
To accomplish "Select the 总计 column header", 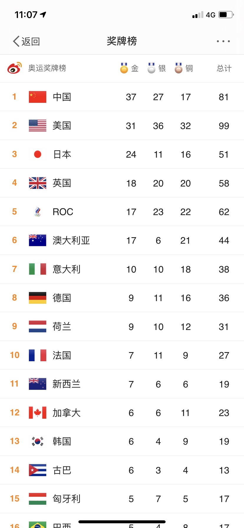I will tap(224, 68).
